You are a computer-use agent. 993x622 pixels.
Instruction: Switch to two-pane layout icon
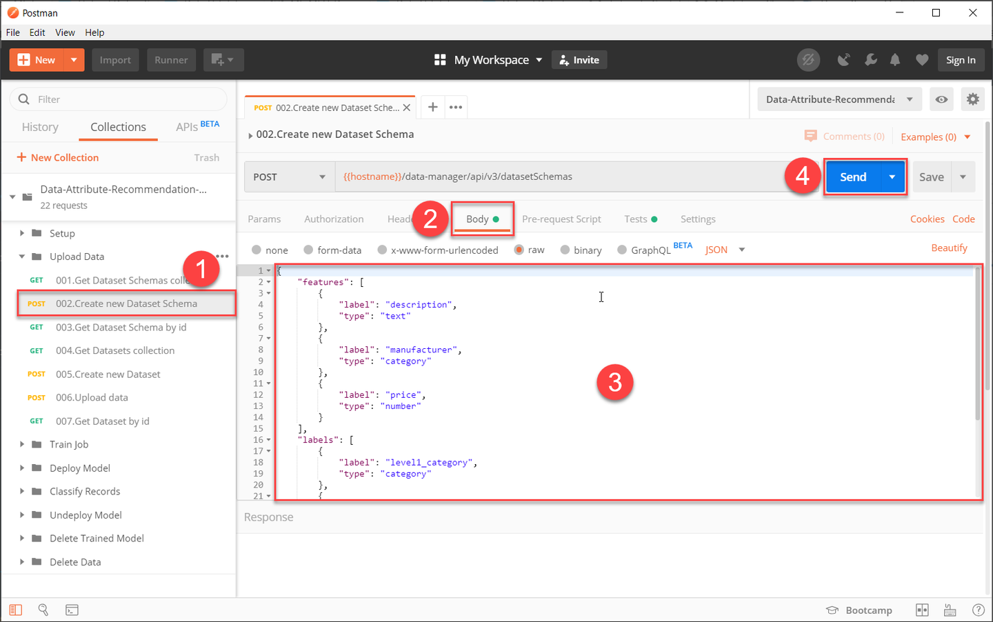tap(922, 610)
